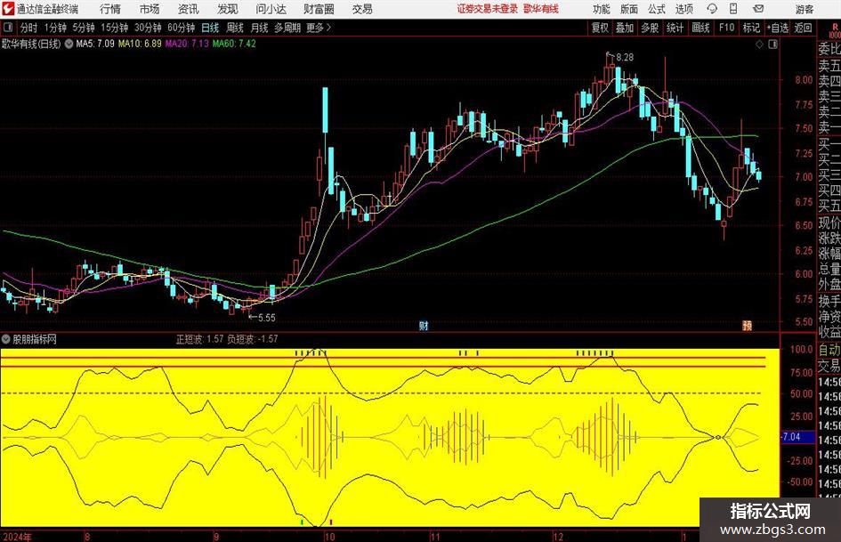Screen dimensions: 841x542
Task: Open the 行情 menu
Action: click(x=110, y=9)
